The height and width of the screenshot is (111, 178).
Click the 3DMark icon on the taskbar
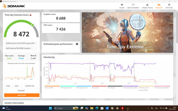coord(127,108)
